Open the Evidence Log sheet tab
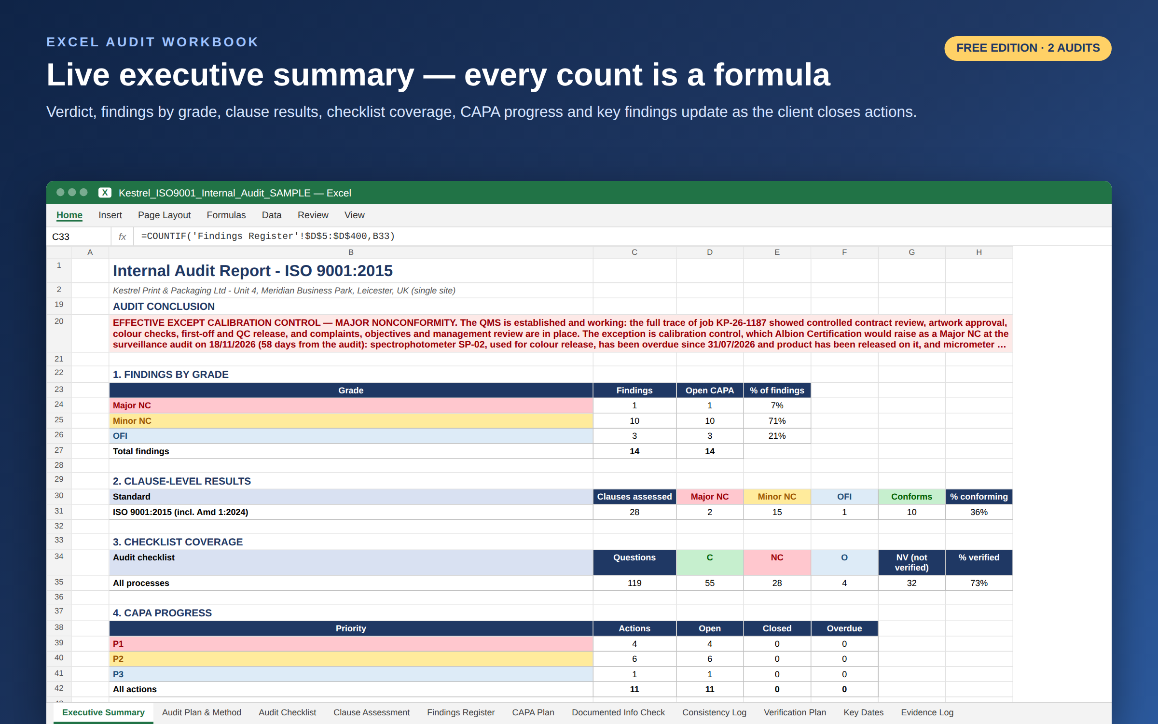This screenshot has width=1158, height=724. pos(927,712)
